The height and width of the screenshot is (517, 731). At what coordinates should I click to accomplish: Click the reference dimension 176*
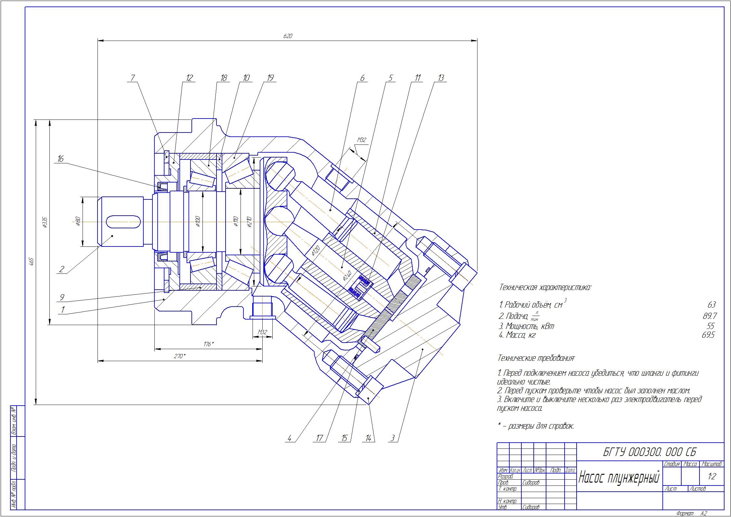point(209,344)
